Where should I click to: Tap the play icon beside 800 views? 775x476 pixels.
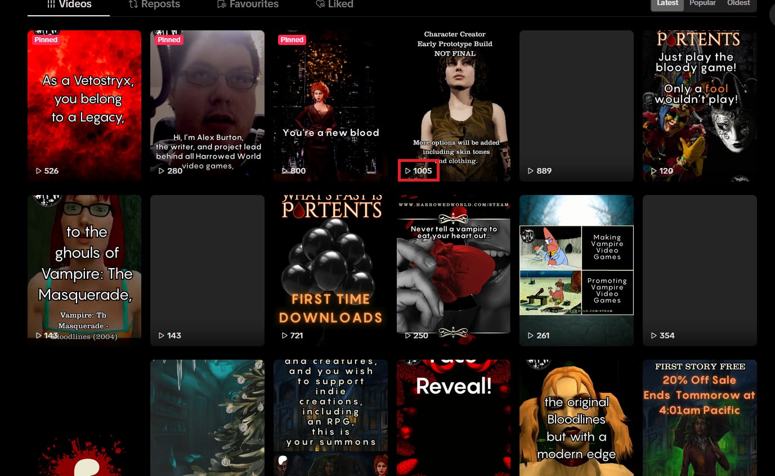285,171
